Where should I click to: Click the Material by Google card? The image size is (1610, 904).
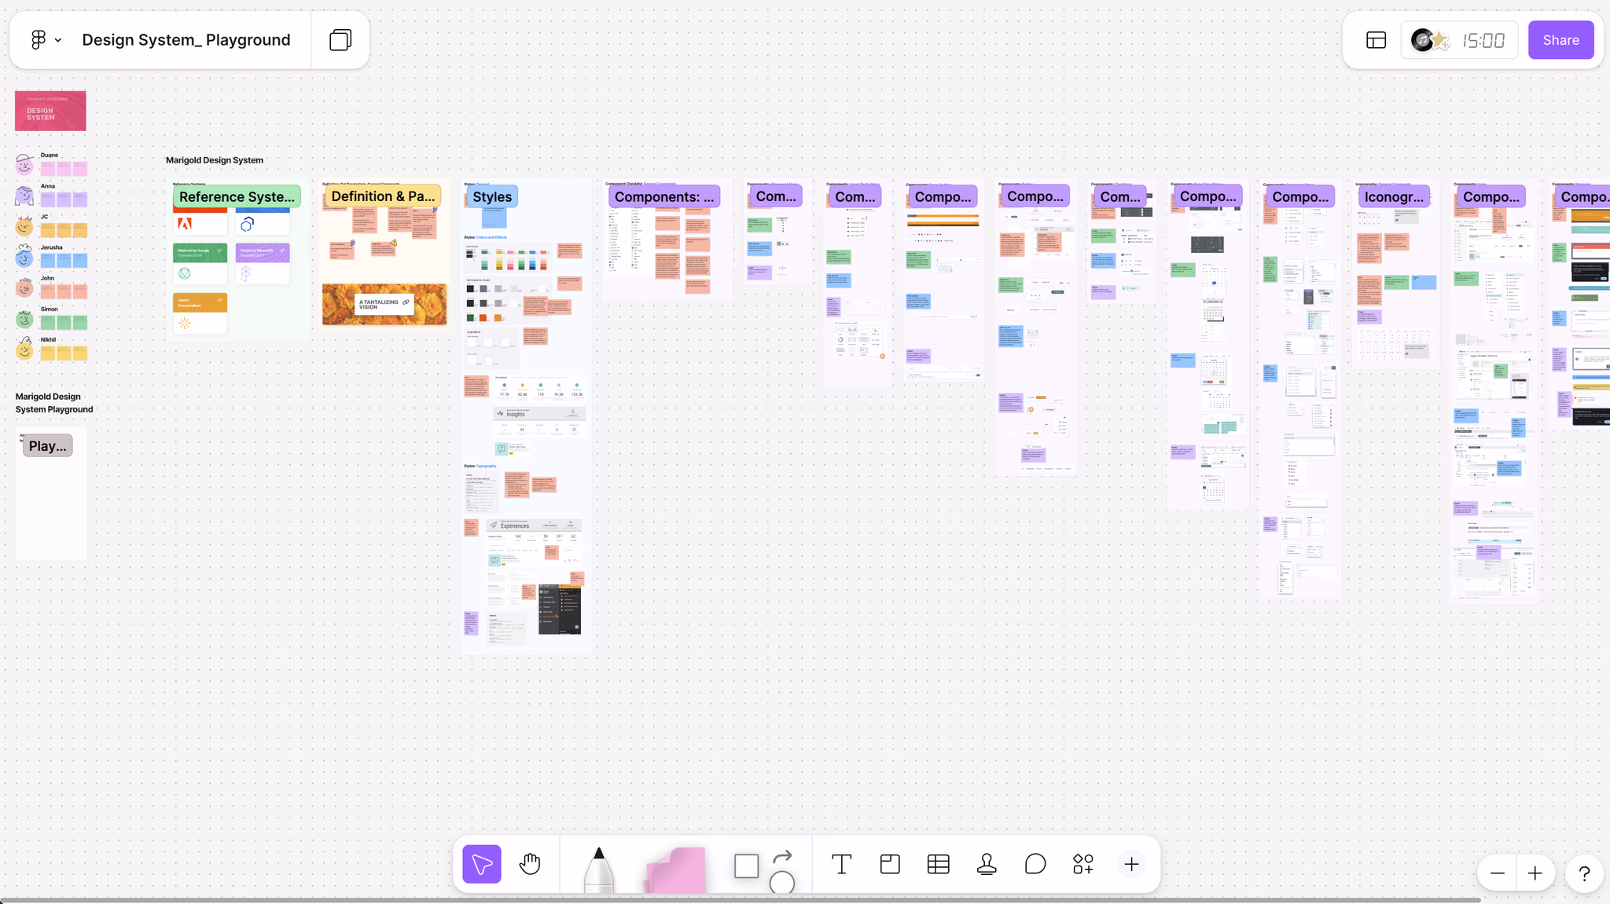tap(200, 264)
